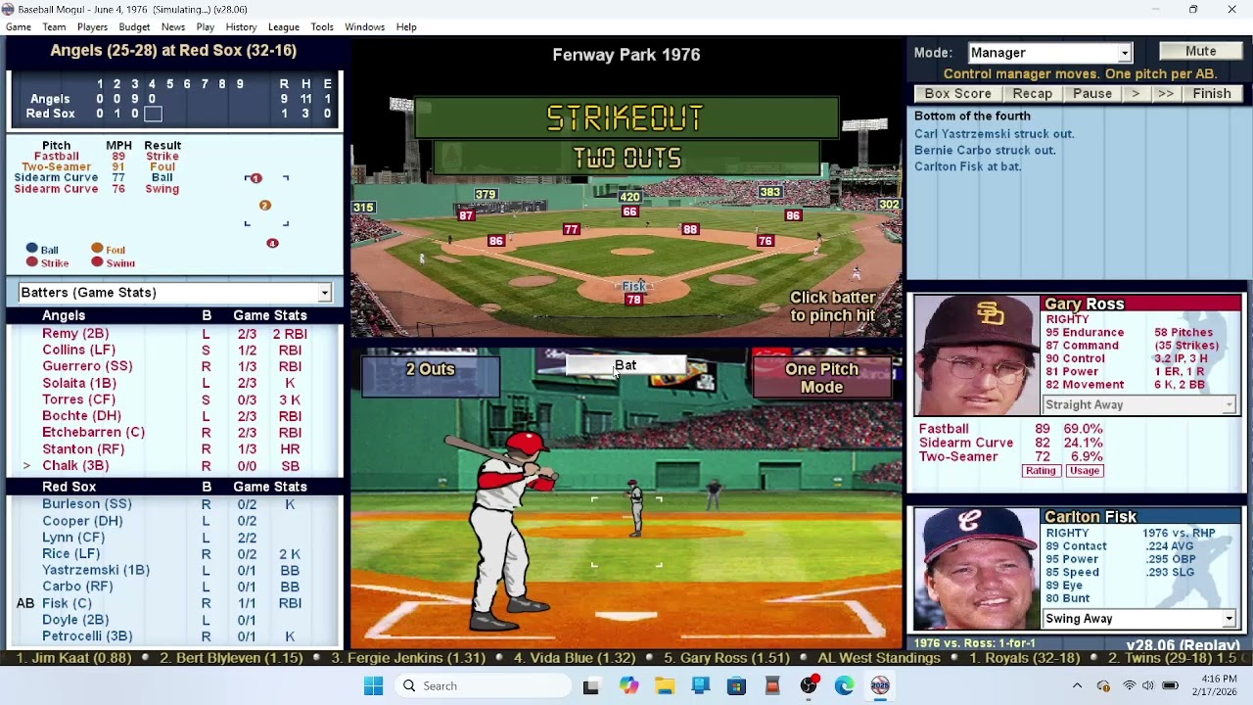Click Finish to complete the game

pos(1211,94)
